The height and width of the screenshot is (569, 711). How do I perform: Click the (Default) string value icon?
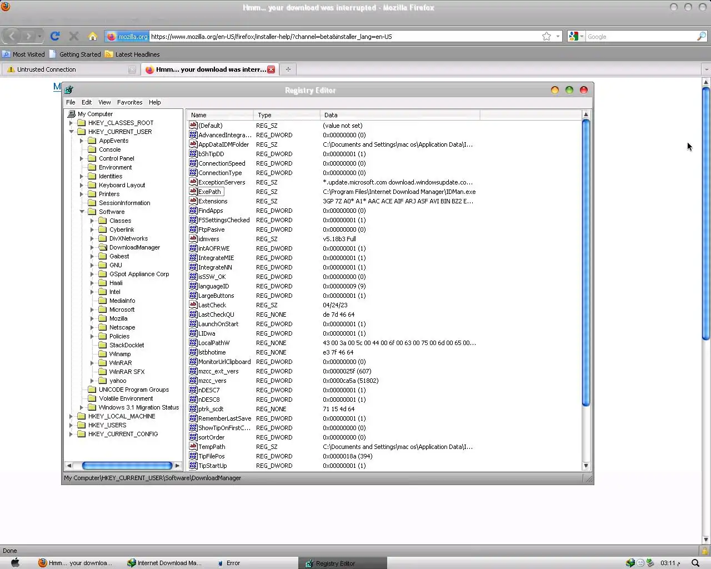tap(193, 126)
